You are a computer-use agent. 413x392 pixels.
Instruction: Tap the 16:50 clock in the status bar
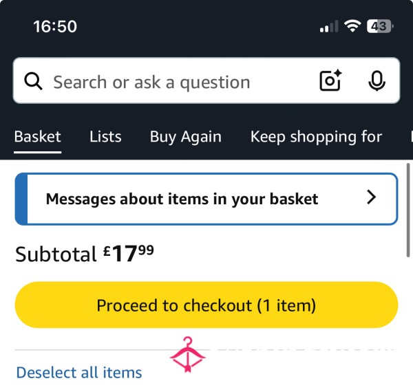click(55, 27)
